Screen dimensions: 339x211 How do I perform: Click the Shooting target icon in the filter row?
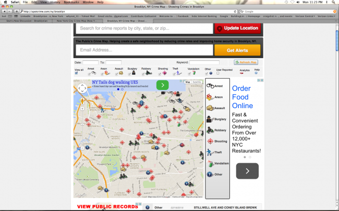point(164,73)
